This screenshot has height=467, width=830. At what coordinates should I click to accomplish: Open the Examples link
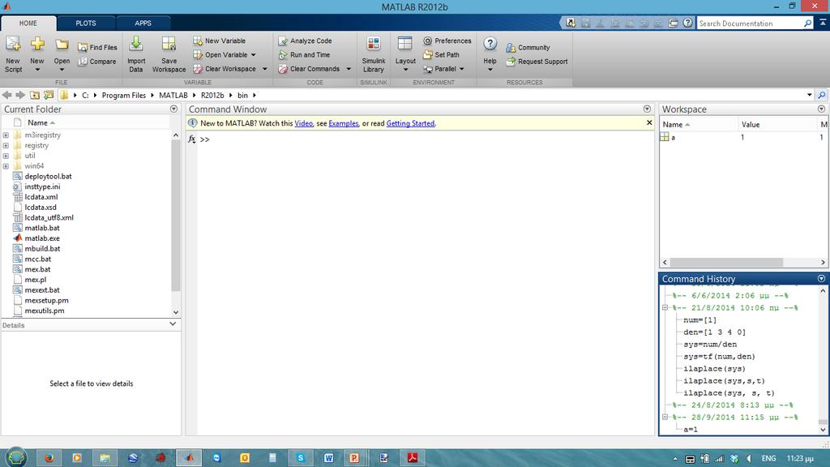coord(344,123)
